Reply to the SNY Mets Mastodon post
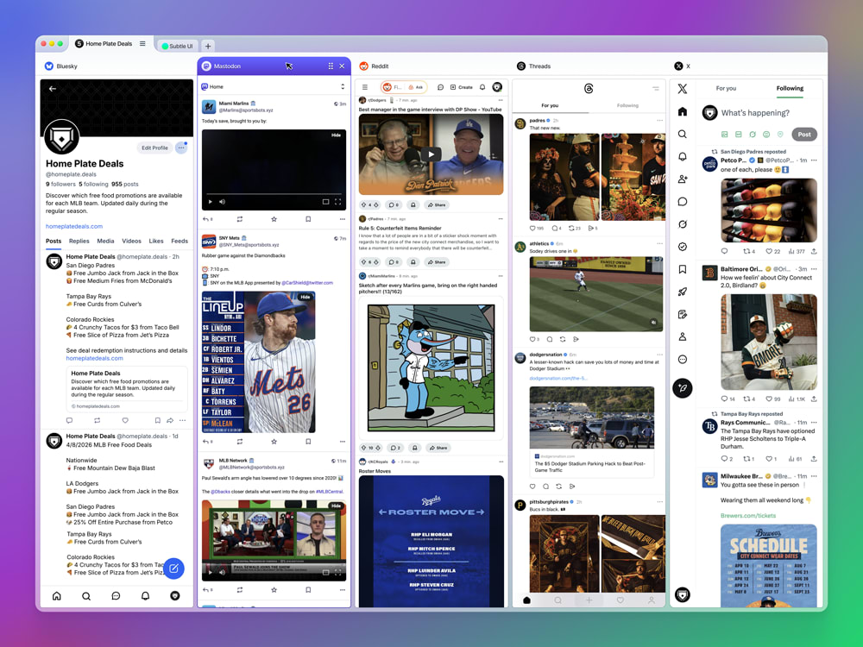This screenshot has height=647, width=863. tap(206, 441)
